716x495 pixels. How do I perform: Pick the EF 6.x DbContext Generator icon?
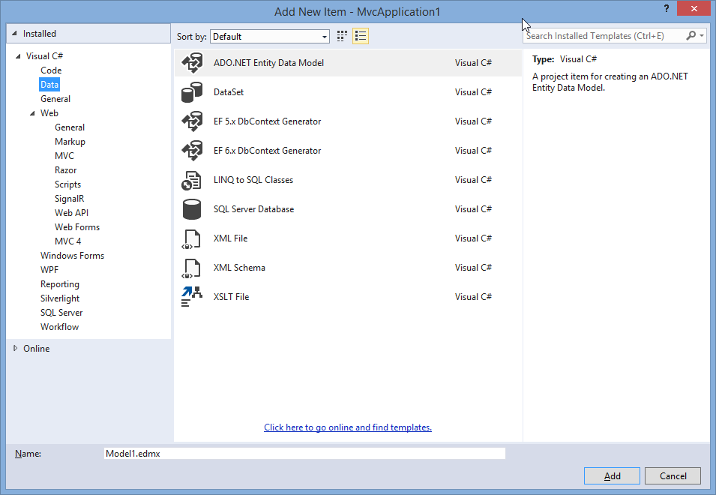pos(192,151)
